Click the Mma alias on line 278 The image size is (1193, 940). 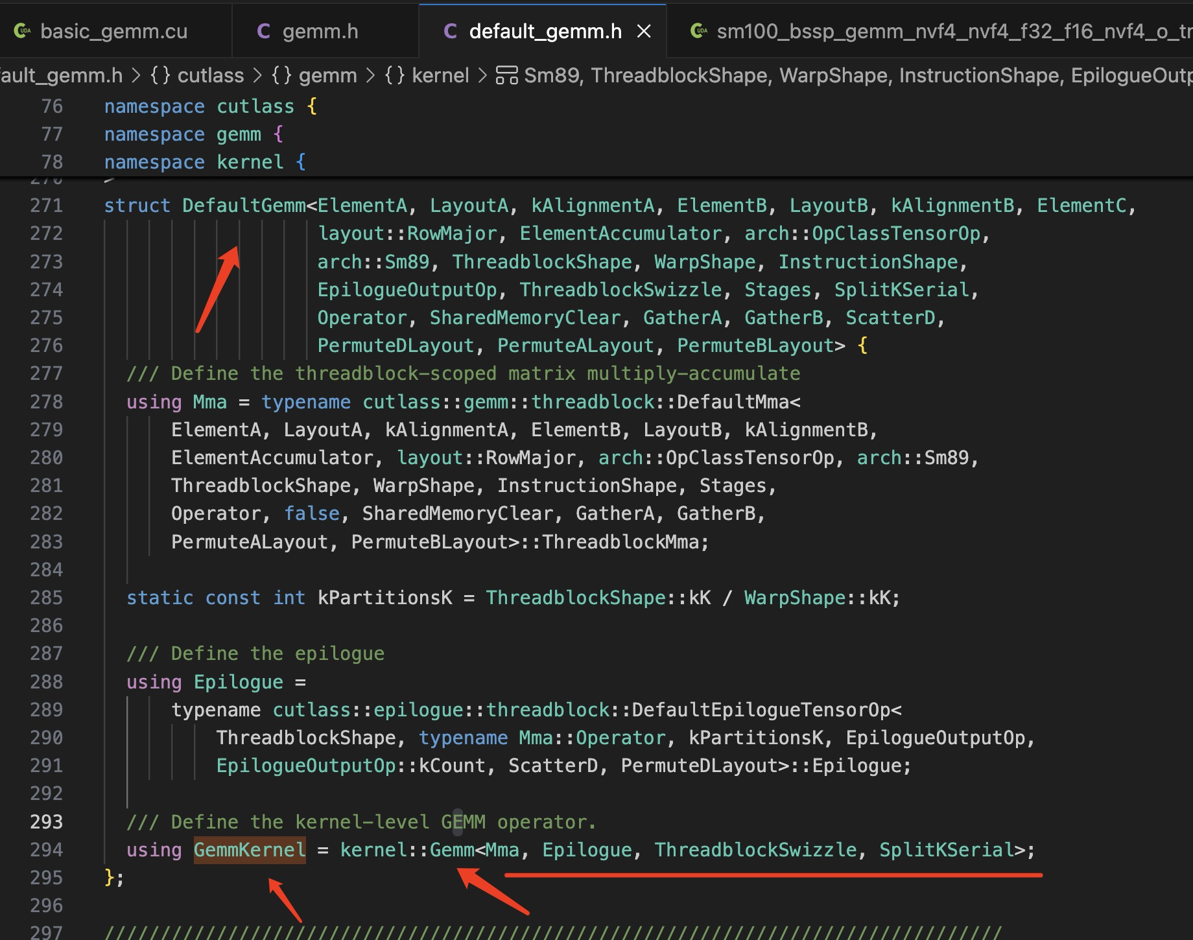[x=210, y=402]
